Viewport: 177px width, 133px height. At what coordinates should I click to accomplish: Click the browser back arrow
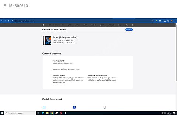(2, 21)
